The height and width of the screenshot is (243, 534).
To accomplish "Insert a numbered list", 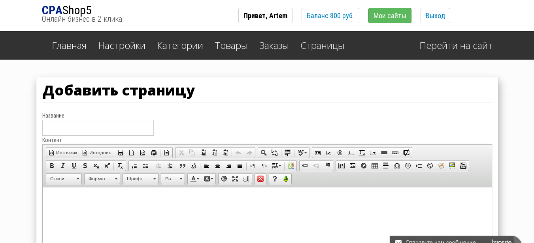I will tap(134, 166).
